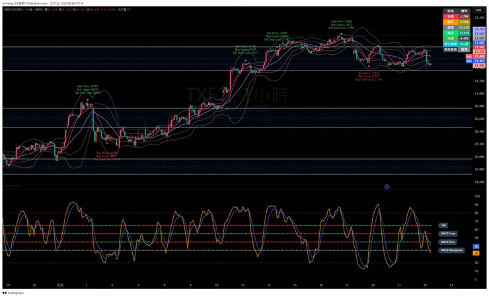The width and height of the screenshot is (489, 297).
Task: Click the TradingView logo at bottom left
Action: tap(13, 293)
